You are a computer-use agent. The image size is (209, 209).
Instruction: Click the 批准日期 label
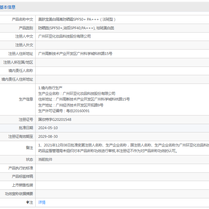pos(26,128)
